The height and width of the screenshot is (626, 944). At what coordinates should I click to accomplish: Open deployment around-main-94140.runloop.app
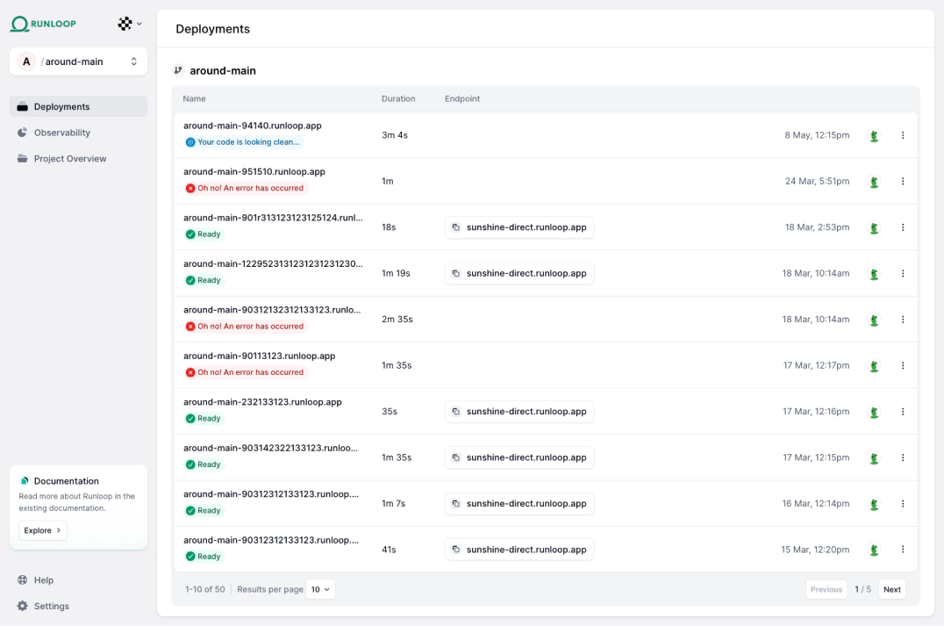(x=253, y=126)
